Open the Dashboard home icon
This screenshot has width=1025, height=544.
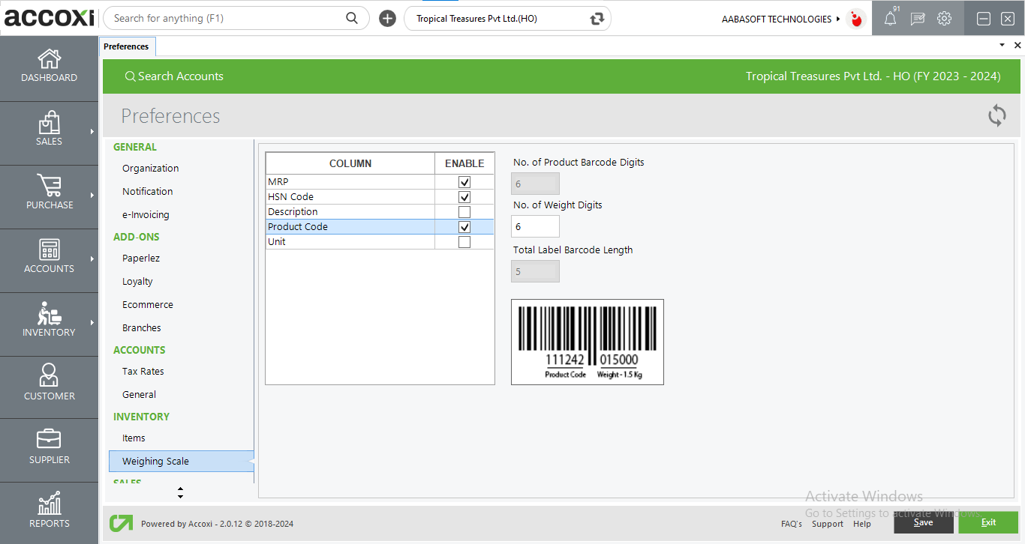point(49,59)
